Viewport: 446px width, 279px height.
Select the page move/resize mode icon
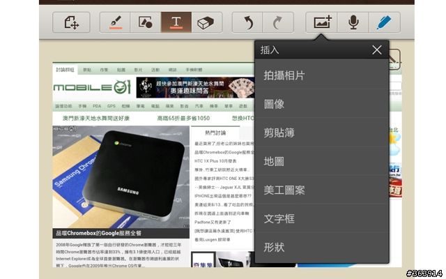coord(71,22)
